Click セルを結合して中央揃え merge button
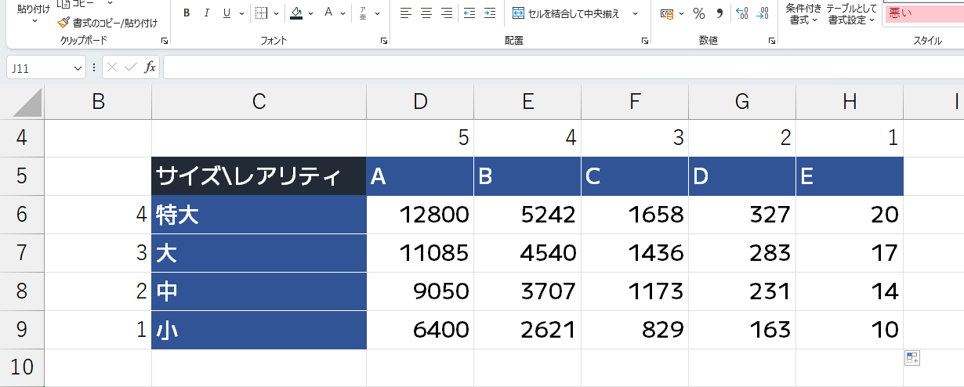964x387 pixels. pos(566,13)
